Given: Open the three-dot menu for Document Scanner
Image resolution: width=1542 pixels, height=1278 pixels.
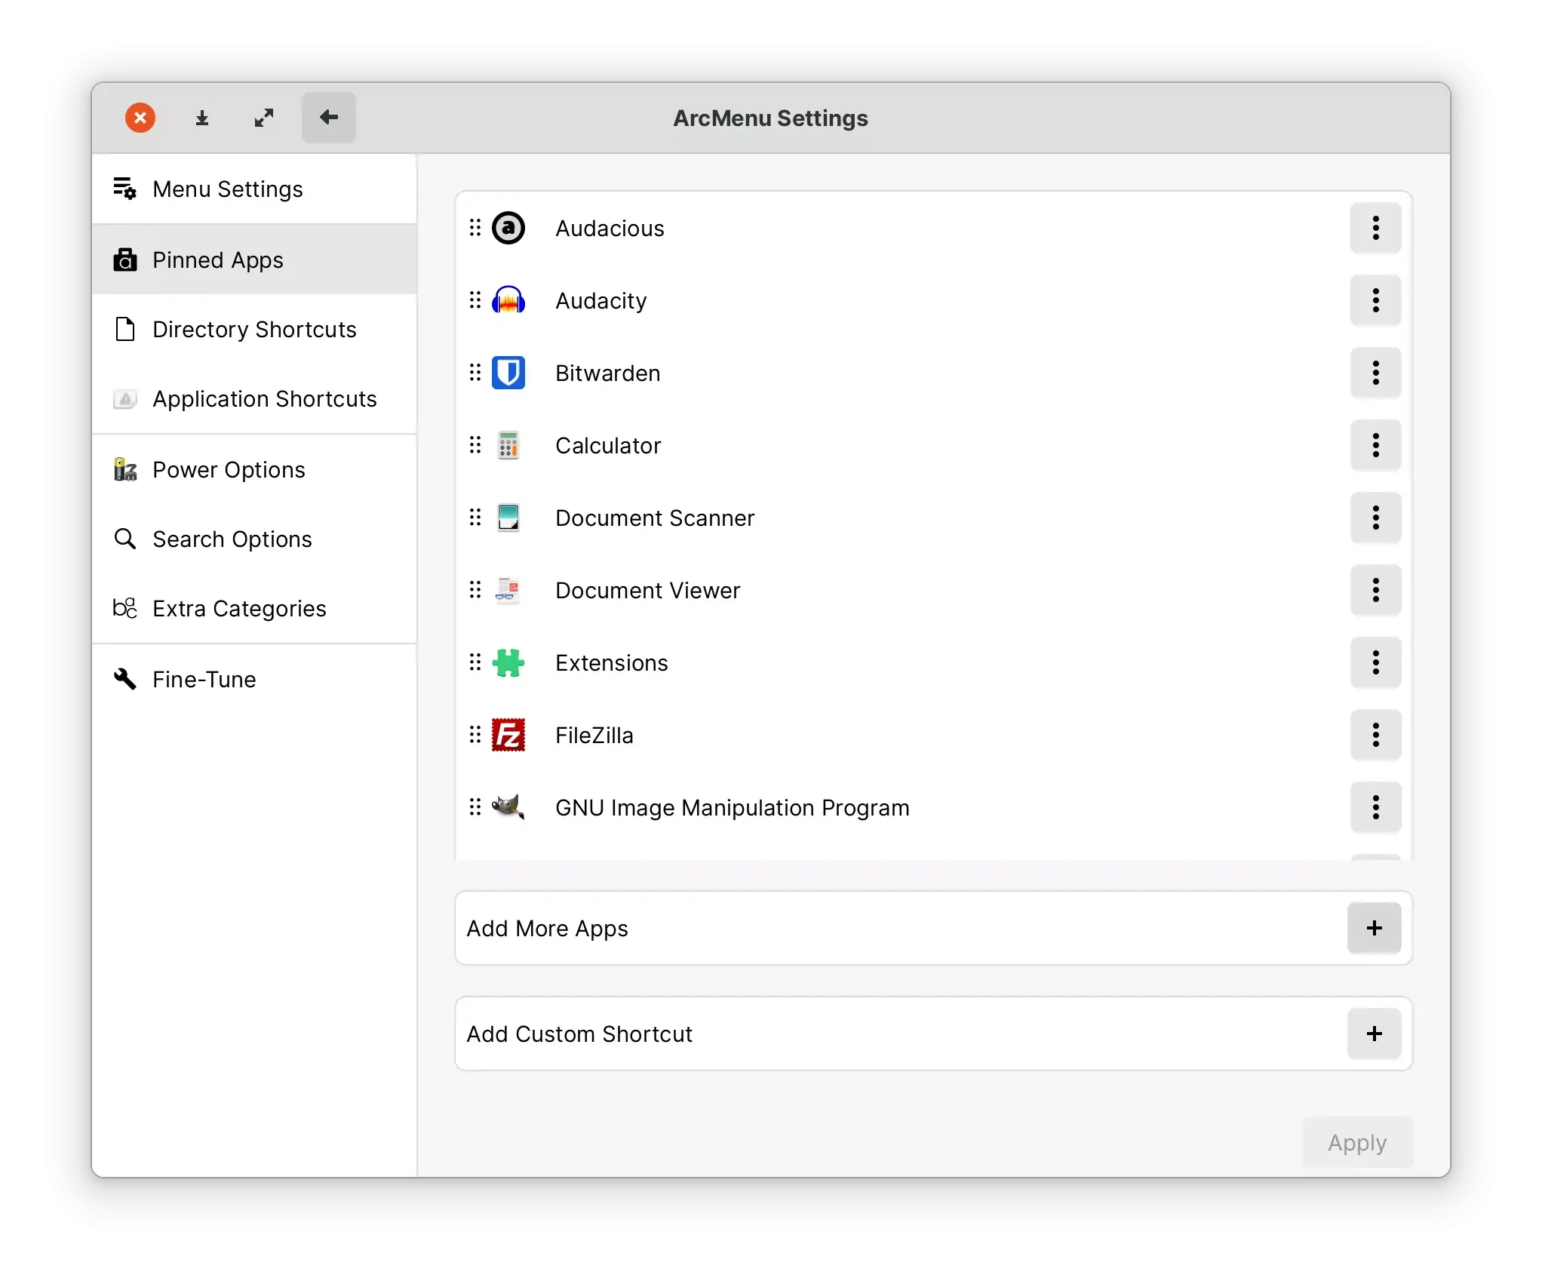Looking at the screenshot, I should [1375, 518].
